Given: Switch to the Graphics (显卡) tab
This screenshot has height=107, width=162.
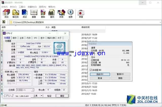Looking at the screenshot, I should [42, 38].
